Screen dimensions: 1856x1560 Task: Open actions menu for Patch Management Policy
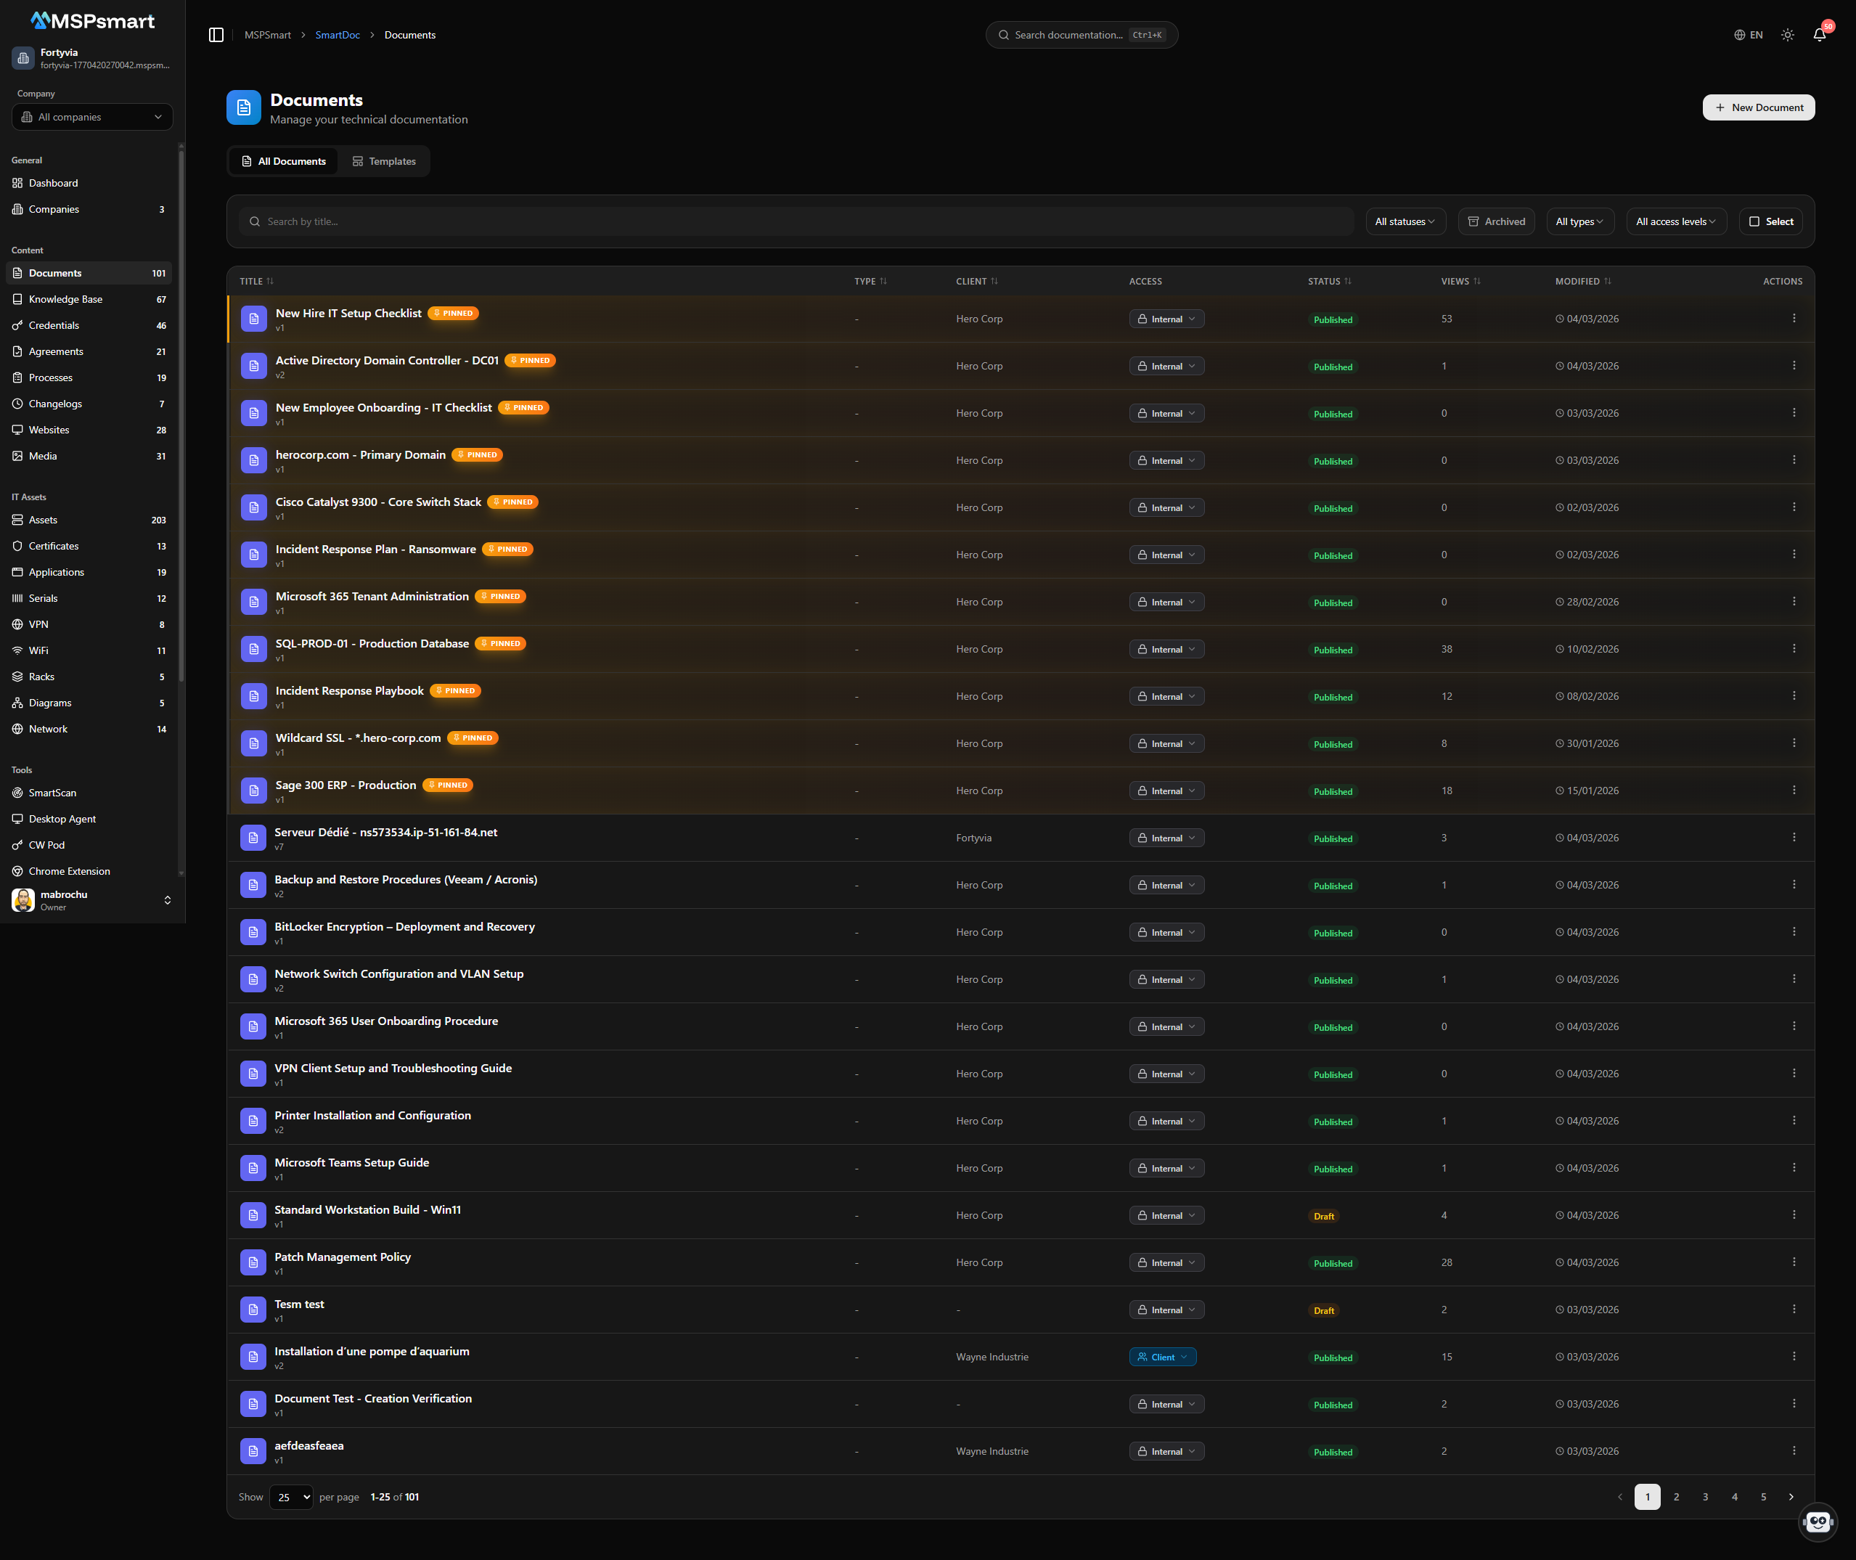coord(1794,1262)
